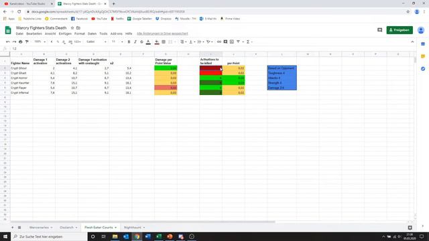Insert chart from toolbar

(232, 42)
